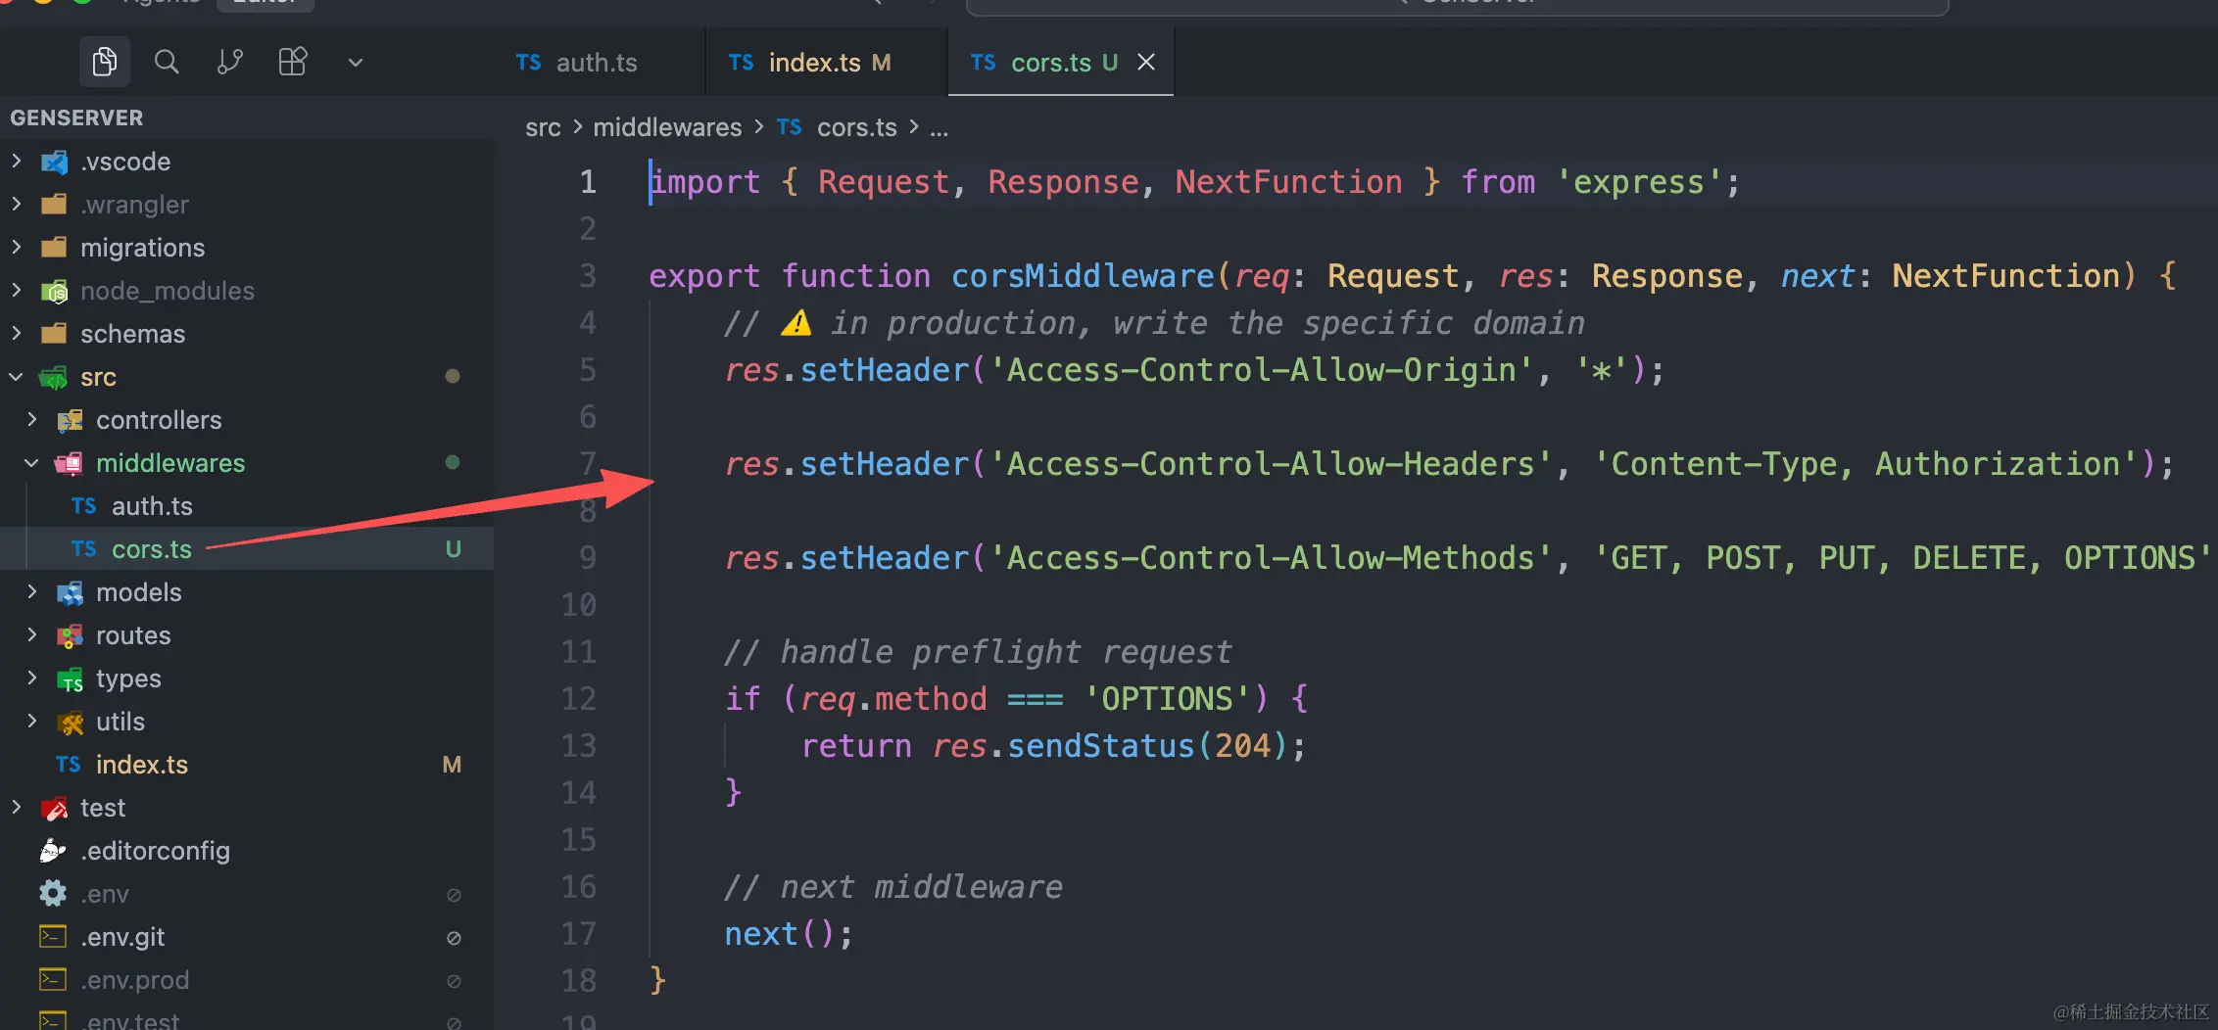Switch to the auth.ts tab
The height and width of the screenshot is (1030, 2218).
click(x=595, y=63)
